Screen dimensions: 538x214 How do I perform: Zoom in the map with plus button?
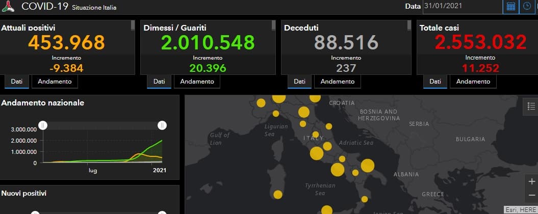[x=532, y=182]
